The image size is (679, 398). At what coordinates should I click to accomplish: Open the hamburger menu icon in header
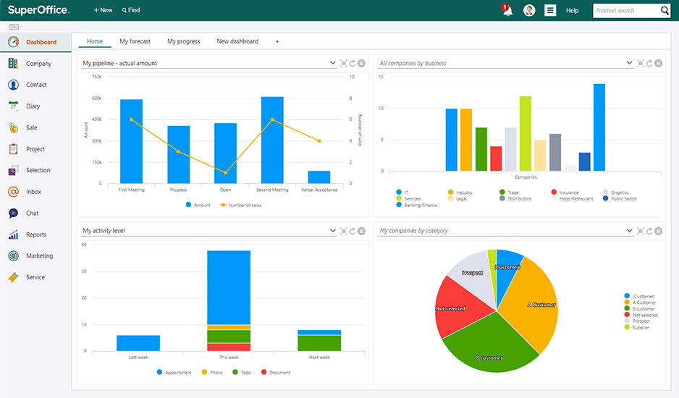(x=550, y=10)
